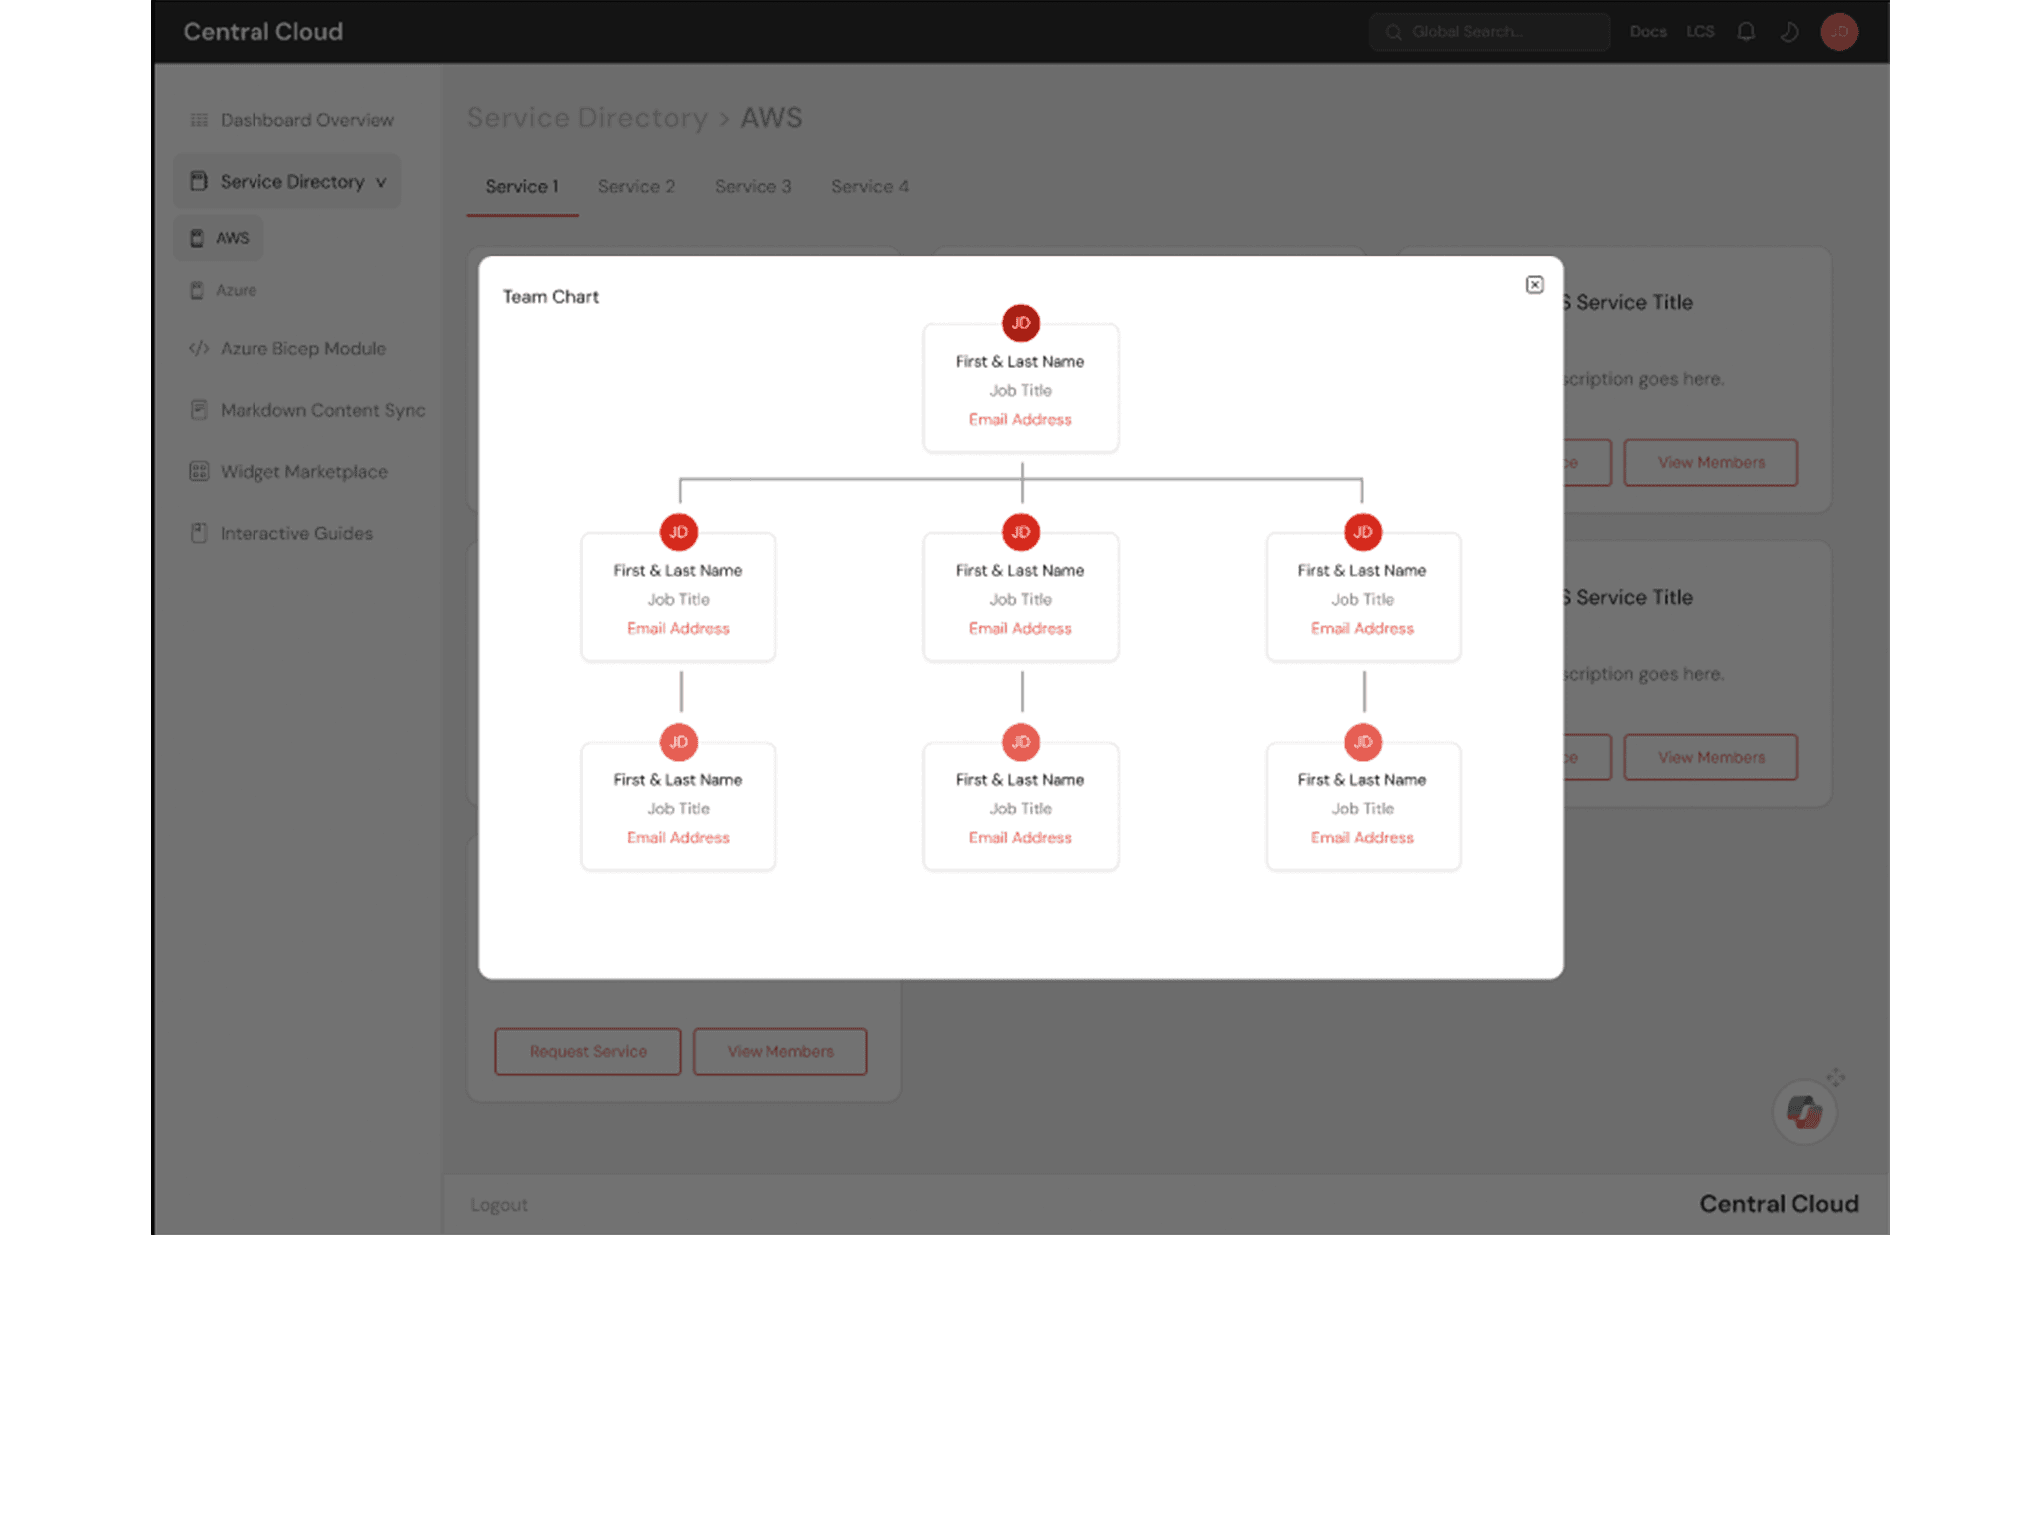Click the top-level member's Email Address
The width and height of the screenshot is (2044, 1533).
[1020, 420]
